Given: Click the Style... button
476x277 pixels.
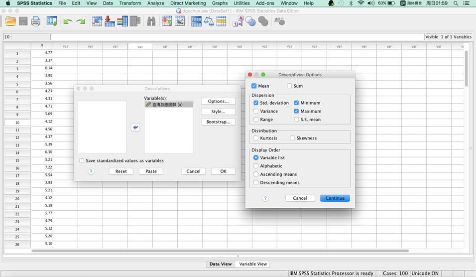Looking at the screenshot, I should [x=218, y=112].
